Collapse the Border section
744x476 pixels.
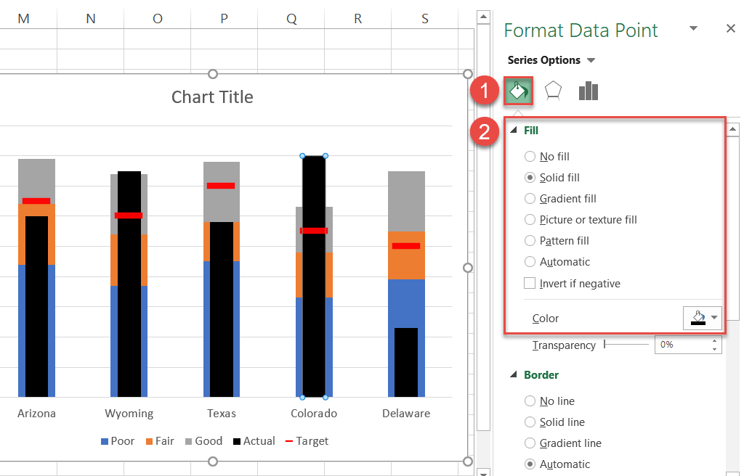point(514,374)
